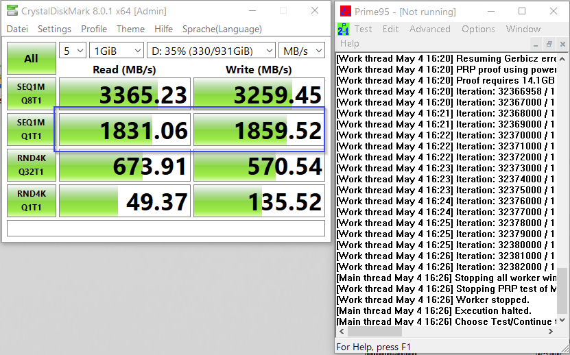The width and height of the screenshot is (570, 355).
Task: Start all benchmarks with the All button
Action: (x=32, y=58)
